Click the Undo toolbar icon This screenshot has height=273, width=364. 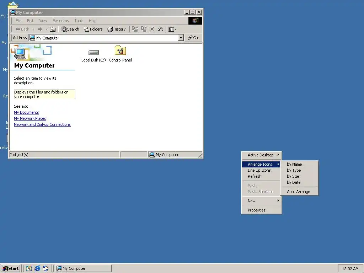coord(160,29)
